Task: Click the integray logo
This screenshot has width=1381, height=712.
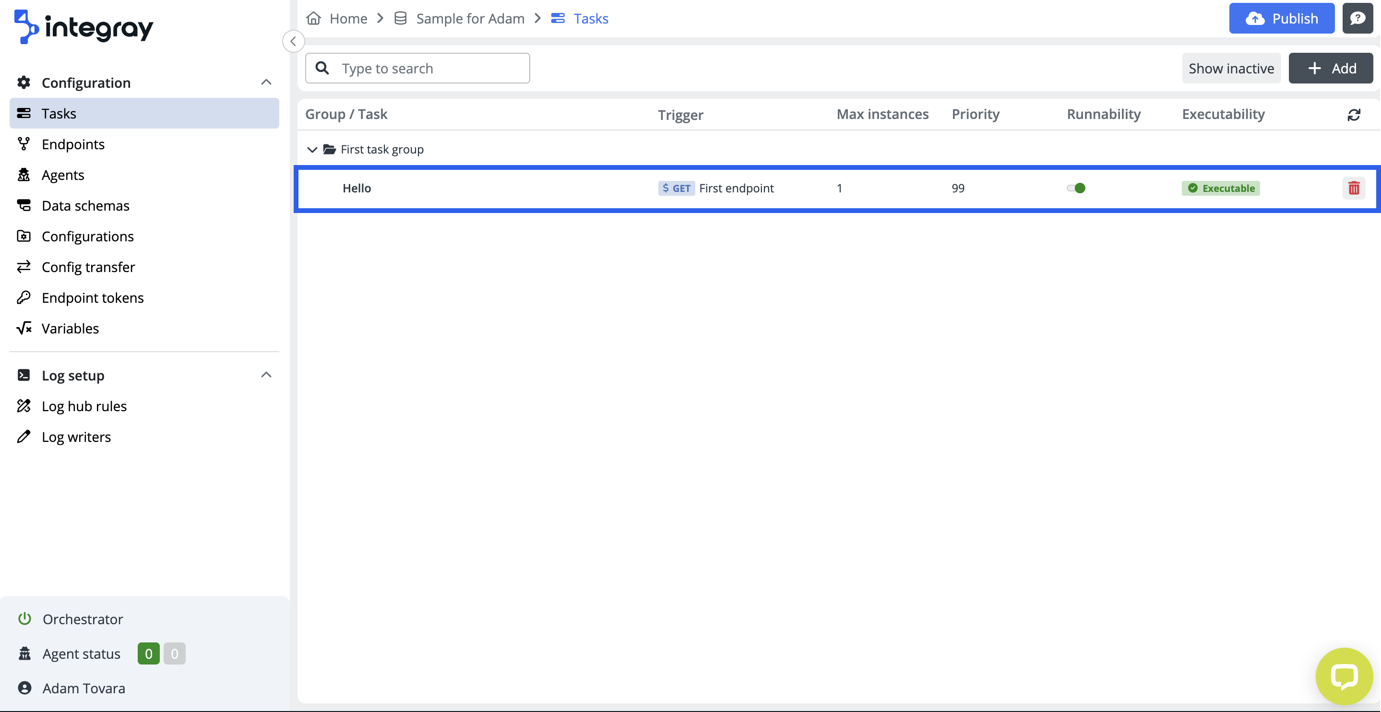Action: [83, 27]
